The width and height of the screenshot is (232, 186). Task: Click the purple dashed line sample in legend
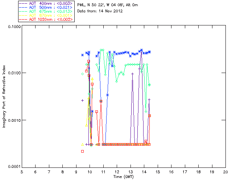pyautogui.click(x=23, y=4)
